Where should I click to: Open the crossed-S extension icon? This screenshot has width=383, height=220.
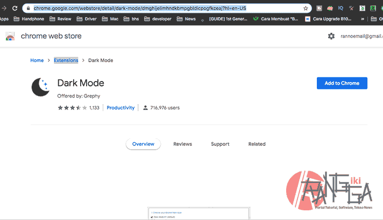click(x=351, y=8)
